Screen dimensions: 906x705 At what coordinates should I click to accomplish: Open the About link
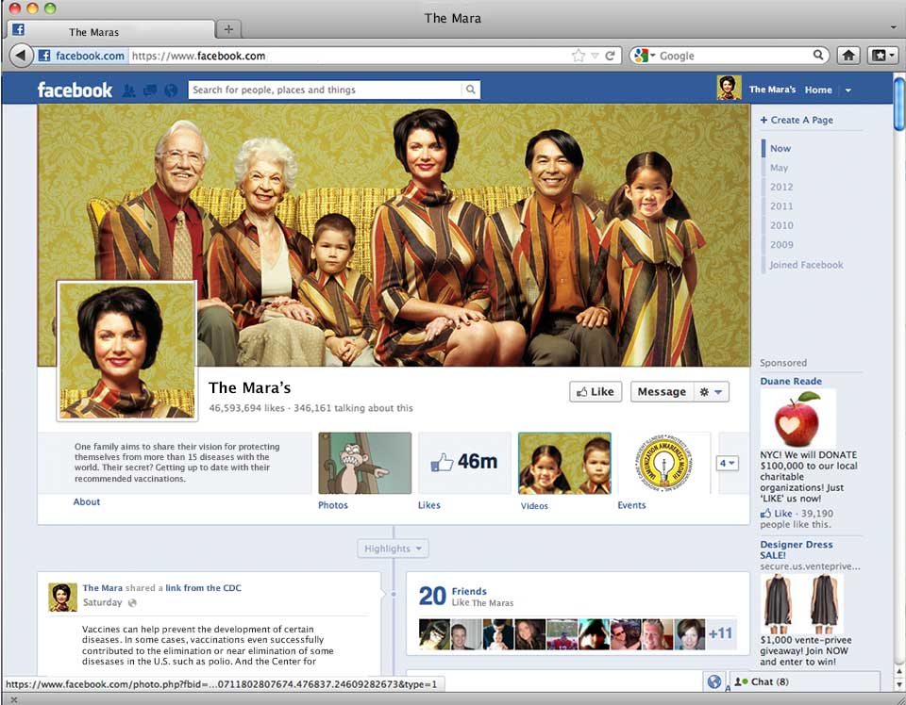point(87,502)
